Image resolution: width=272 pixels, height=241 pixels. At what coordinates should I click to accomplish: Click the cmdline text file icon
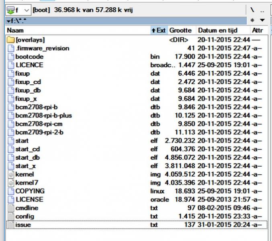[x=11, y=208]
